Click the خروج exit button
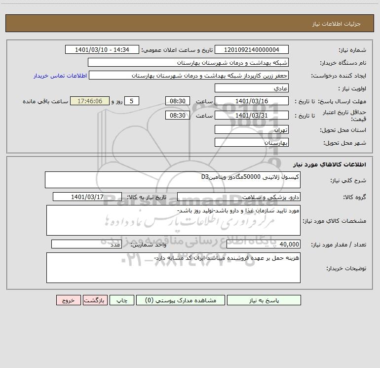Image resolution: width=380 pixels, height=368 pixels. click(x=68, y=300)
